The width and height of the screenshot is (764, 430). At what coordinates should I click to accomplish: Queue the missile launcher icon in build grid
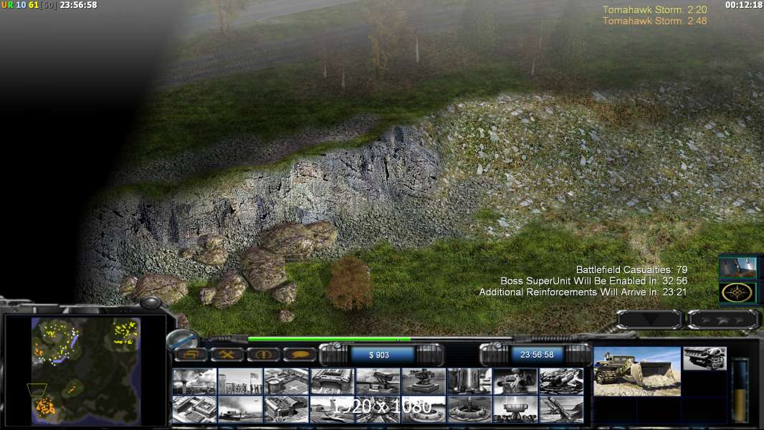point(378,381)
